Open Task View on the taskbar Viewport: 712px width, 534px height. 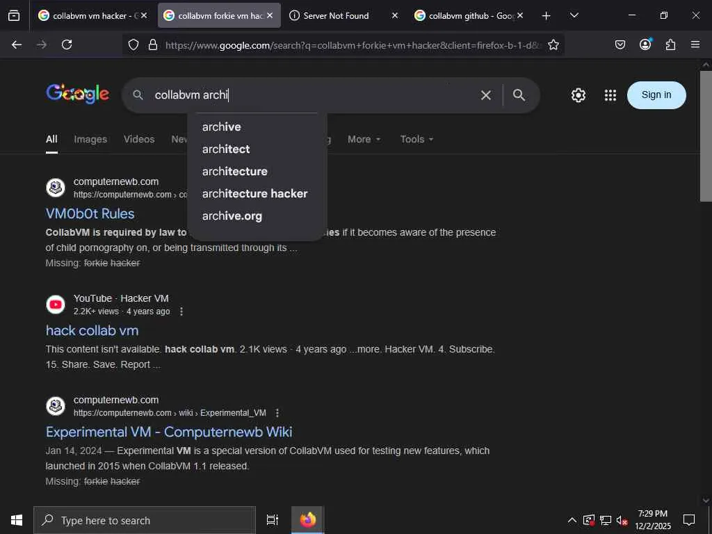(x=273, y=520)
